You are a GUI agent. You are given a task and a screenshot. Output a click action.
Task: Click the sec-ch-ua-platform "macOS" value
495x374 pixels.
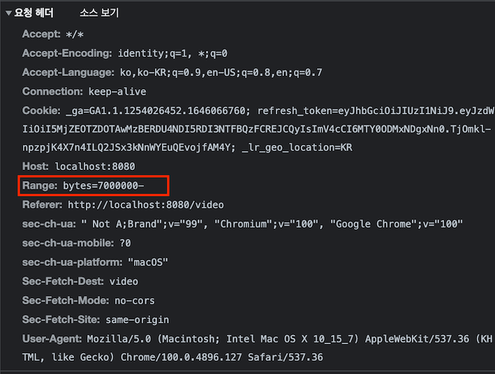tap(148, 263)
